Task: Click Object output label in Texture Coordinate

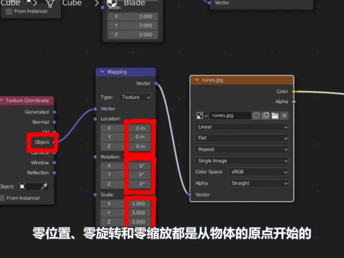Action: coord(42,142)
